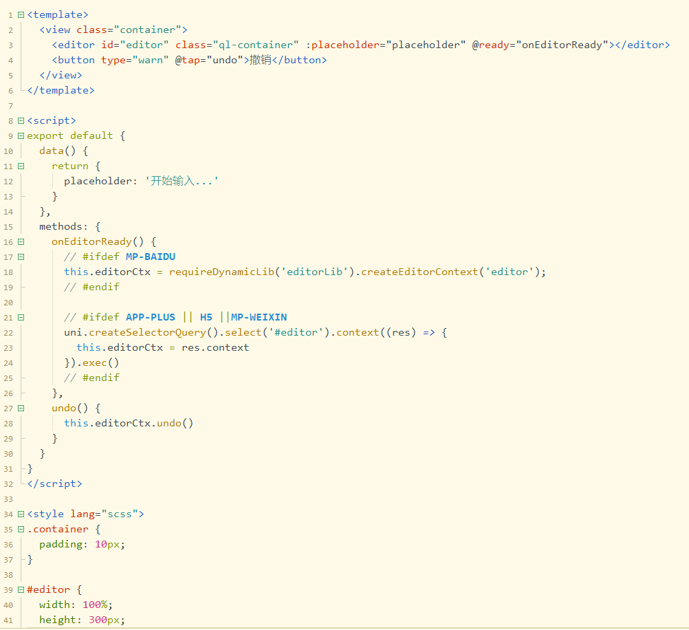Click the requireDynamicLib function call

[221, 272]
